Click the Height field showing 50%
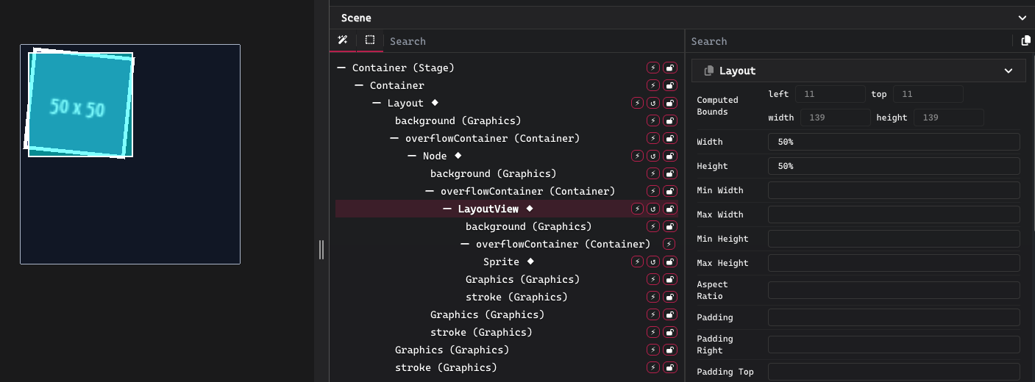Image resolution: width=1035 pixels, height=382 pixels. point(894,166)
